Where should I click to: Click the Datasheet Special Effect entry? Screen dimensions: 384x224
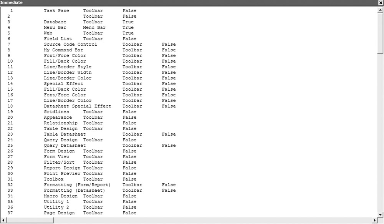click(x=77, y=106)
